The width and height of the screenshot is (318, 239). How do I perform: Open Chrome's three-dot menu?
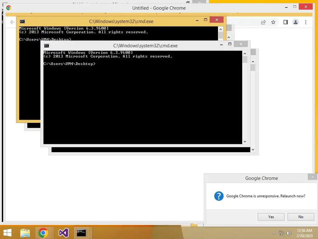pos(306,22)
